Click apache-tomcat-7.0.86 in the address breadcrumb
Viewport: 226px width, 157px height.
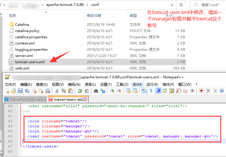click(x=65, y=5)
